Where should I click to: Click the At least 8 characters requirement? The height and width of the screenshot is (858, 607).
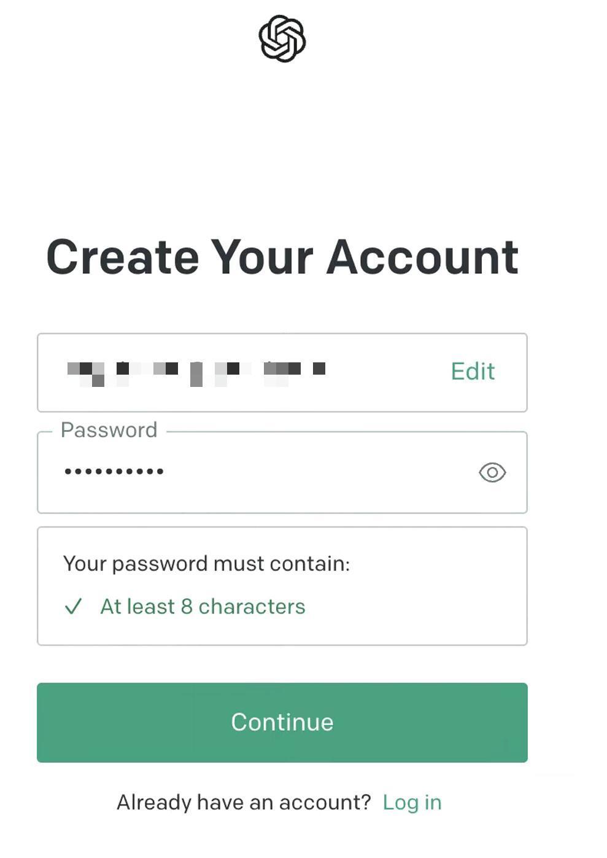click(x=203, y=607)
